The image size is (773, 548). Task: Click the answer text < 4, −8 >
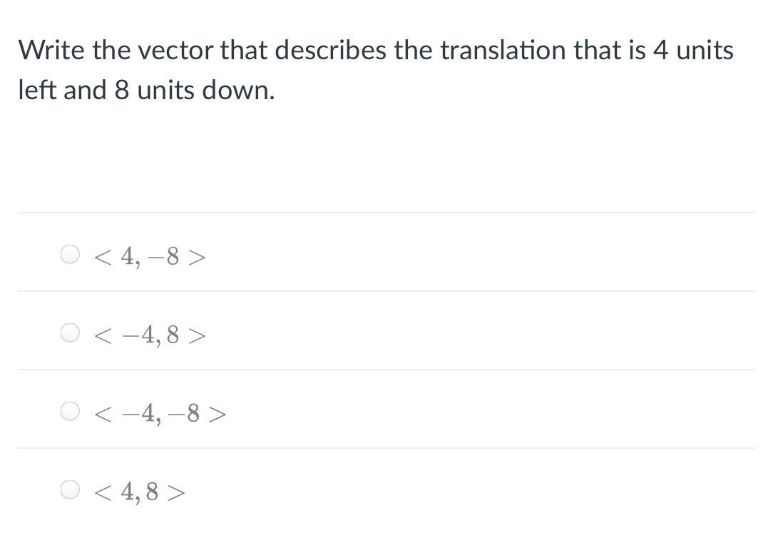coord(149,256)
